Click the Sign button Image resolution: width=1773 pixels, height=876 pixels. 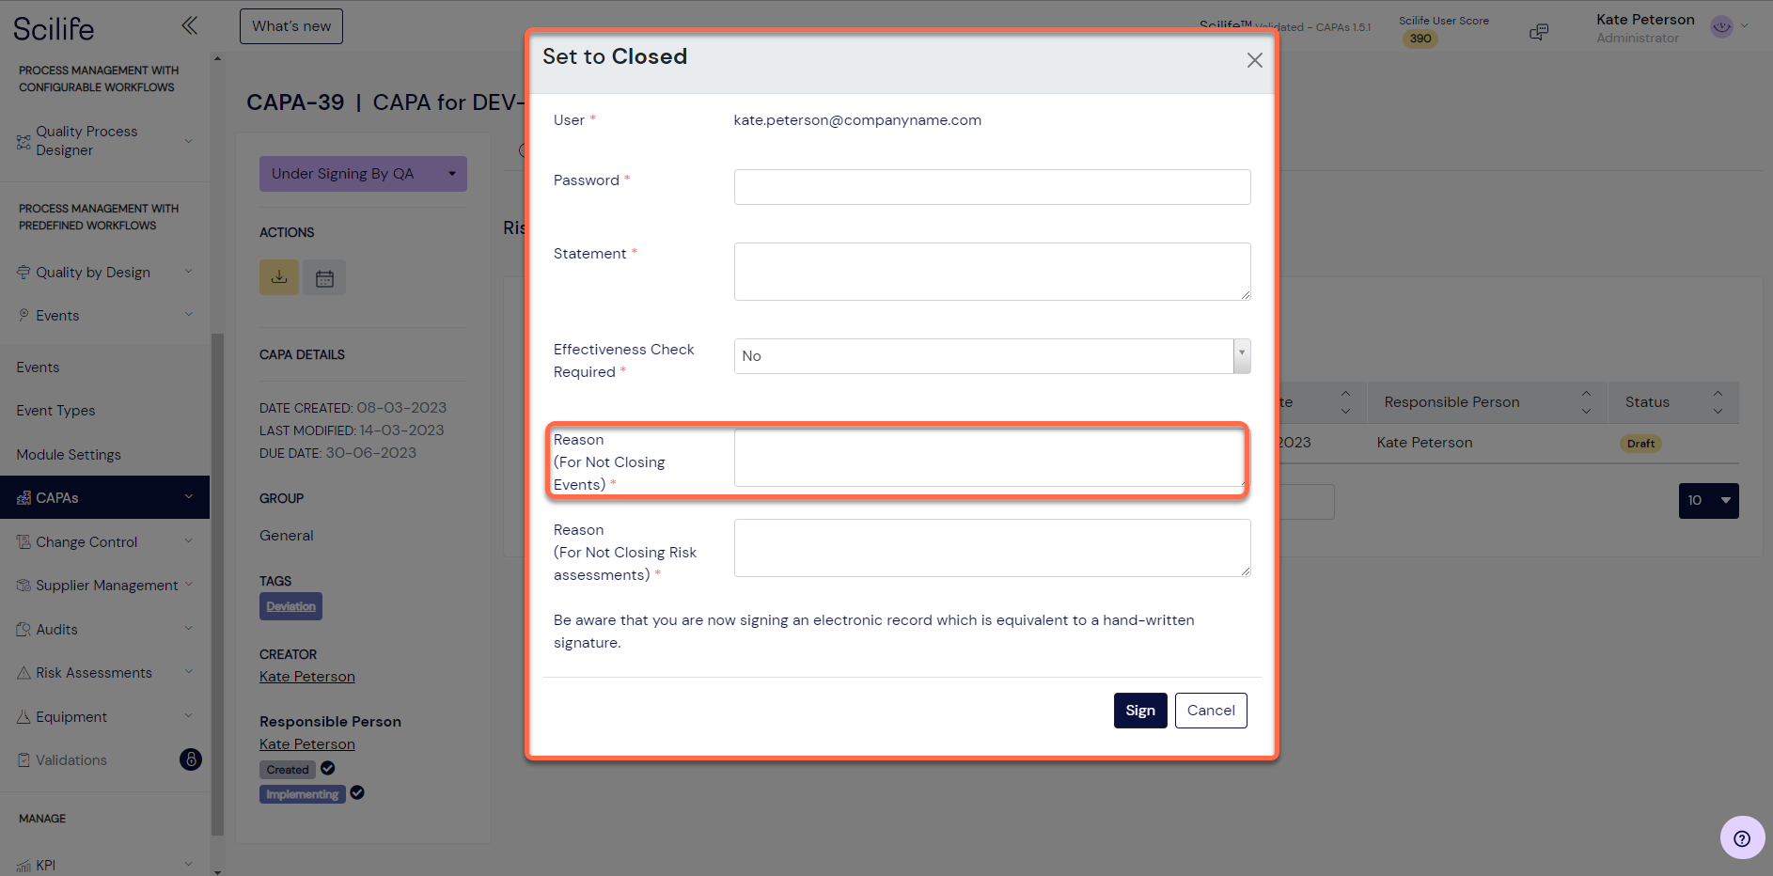click(1140, 711)
